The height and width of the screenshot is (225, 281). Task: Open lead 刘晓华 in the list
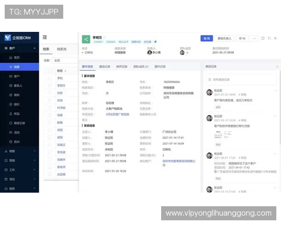click(61, 159)
